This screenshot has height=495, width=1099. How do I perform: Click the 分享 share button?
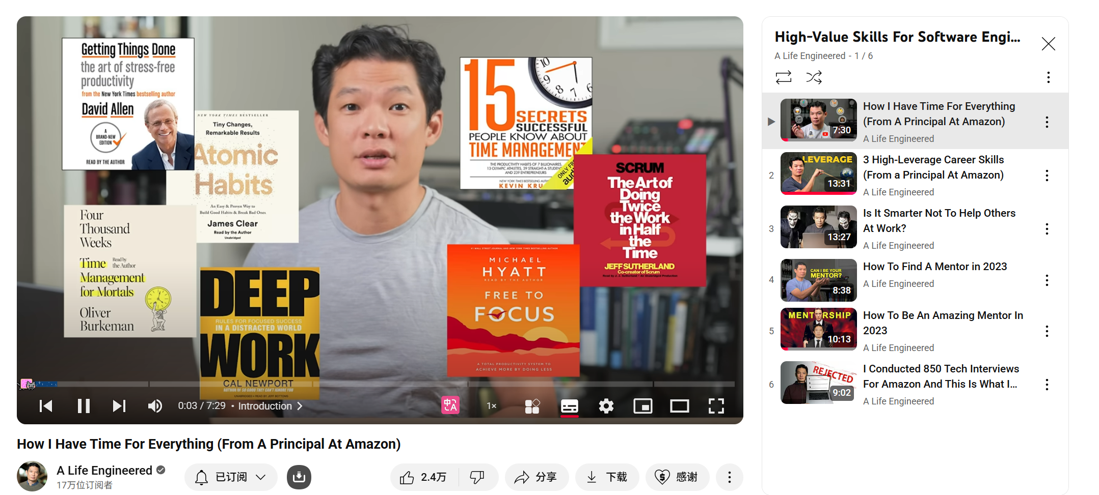point(537,477)
